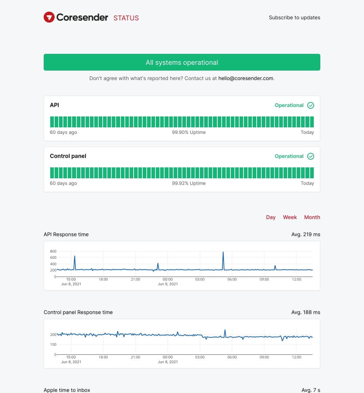Click the first Control panel uptime bar

pyautogui.click(x=52, y=173)
